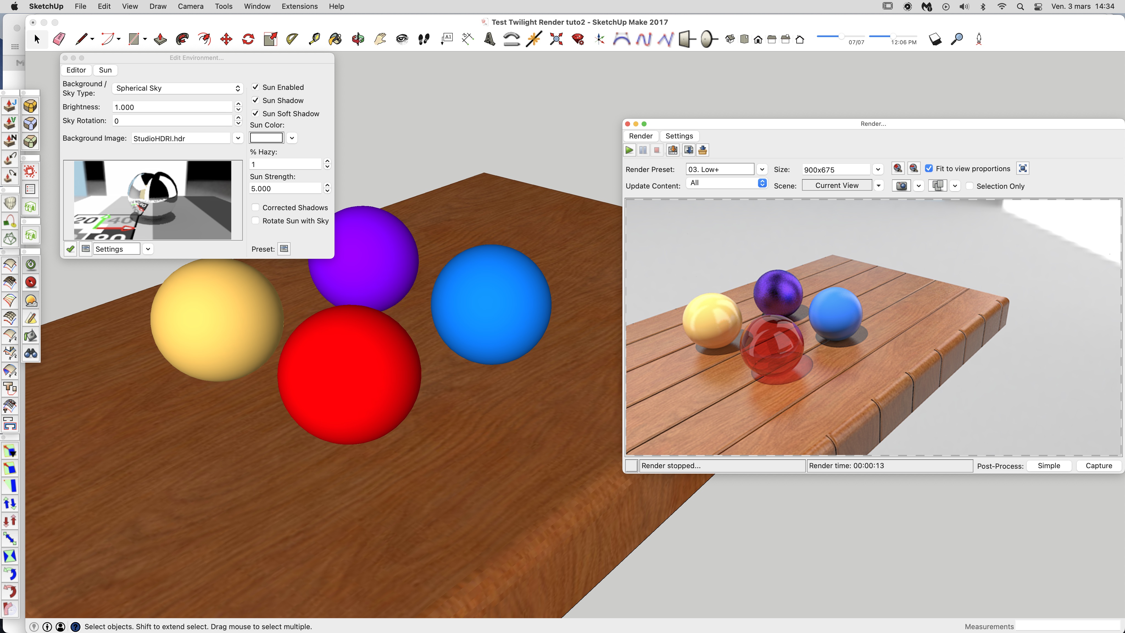Select the Zoom Extents tool
1125x633 pixels.
point(556,39)
